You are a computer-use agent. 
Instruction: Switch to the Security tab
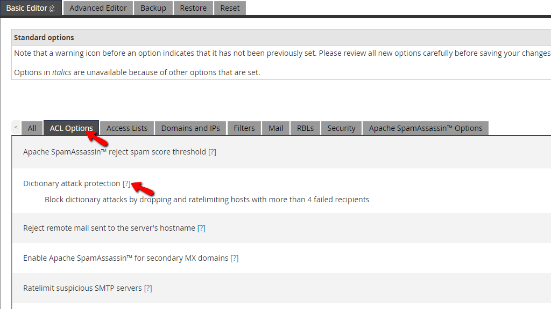pos(341,128)
